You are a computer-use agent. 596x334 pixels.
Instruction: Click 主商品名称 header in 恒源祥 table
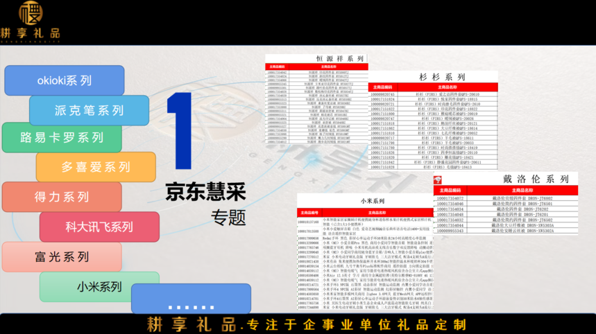[328, 67]
